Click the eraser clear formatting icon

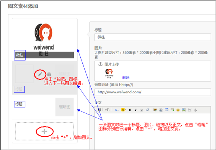click(x=147, y=110)
